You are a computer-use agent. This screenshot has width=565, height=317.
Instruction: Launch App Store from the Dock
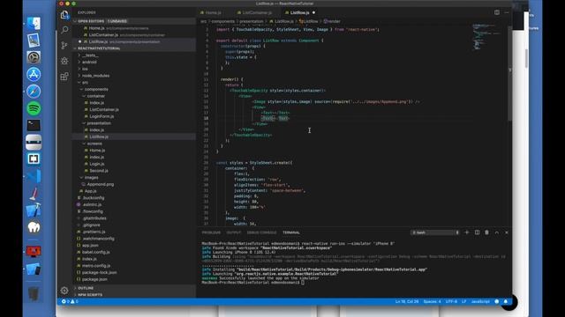click(34, 74)
